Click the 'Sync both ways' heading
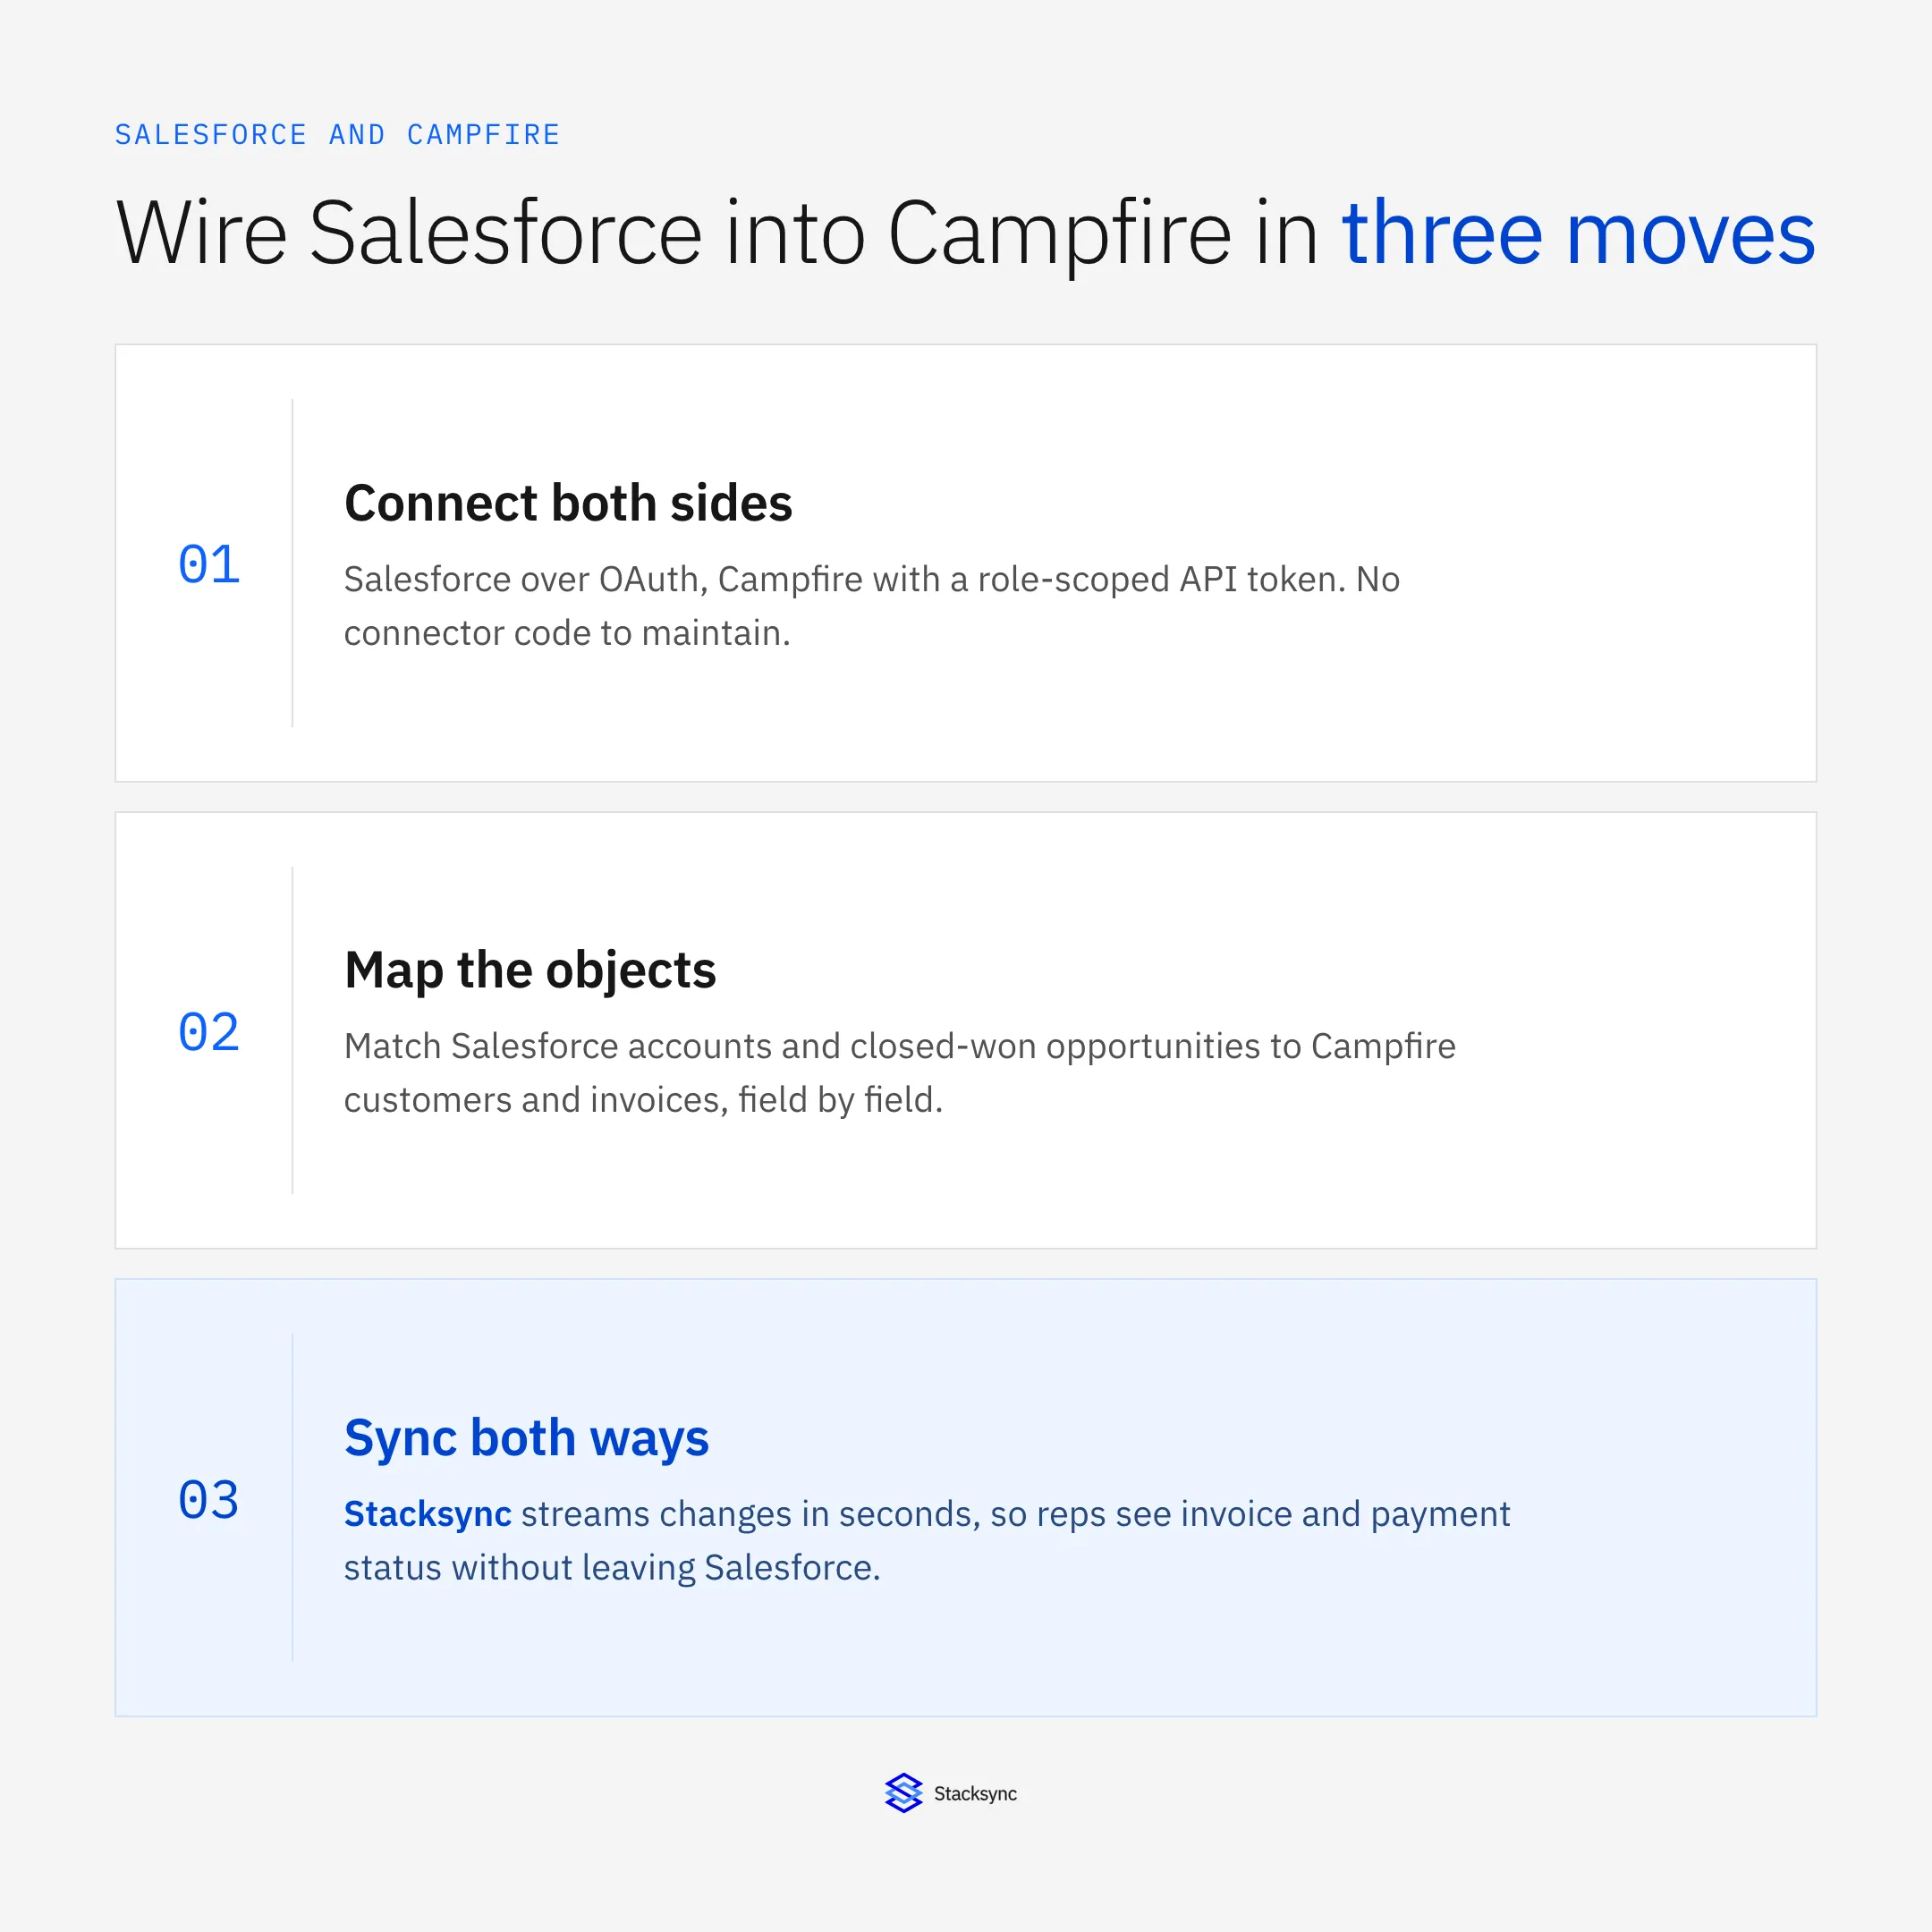 pyautogui.click(x=526, y=1438)
